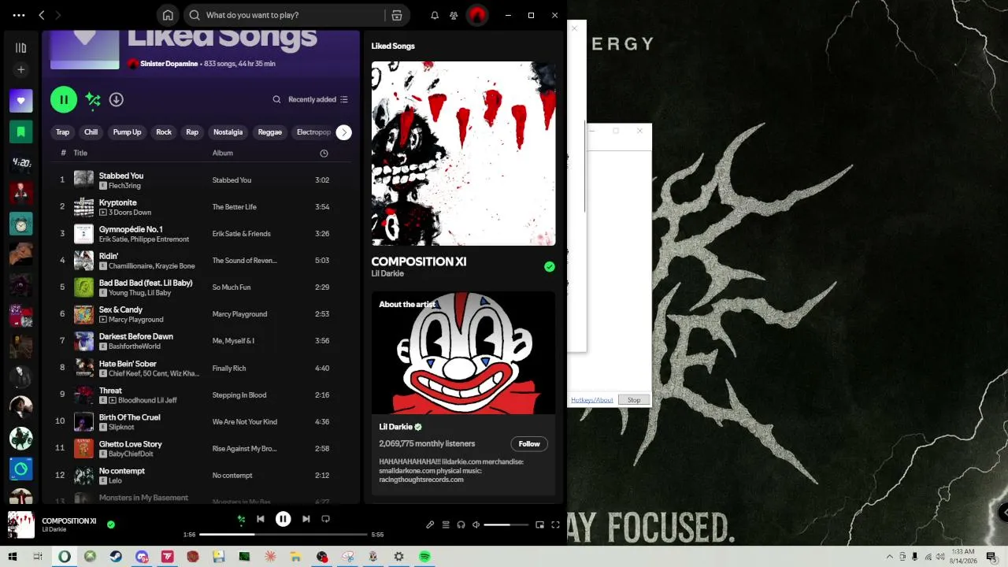Open the green bookmark Your Episodes tile
The height and width of the screenshot is (567, 1008).
click(21, 132)
